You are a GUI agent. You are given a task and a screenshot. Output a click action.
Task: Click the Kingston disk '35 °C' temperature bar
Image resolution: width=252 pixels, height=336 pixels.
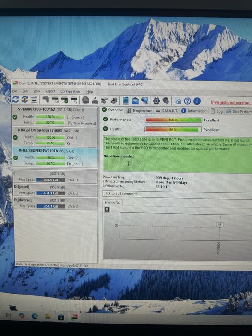point(50,143)
